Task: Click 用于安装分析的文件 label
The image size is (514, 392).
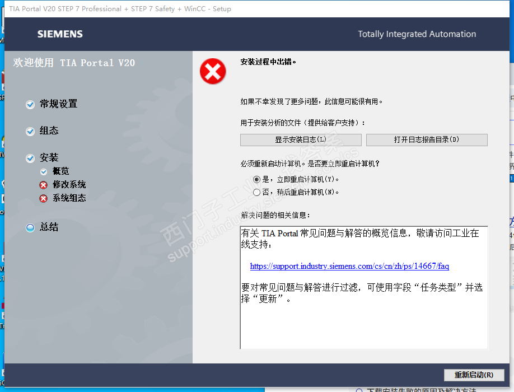Action: pos(302,123)
